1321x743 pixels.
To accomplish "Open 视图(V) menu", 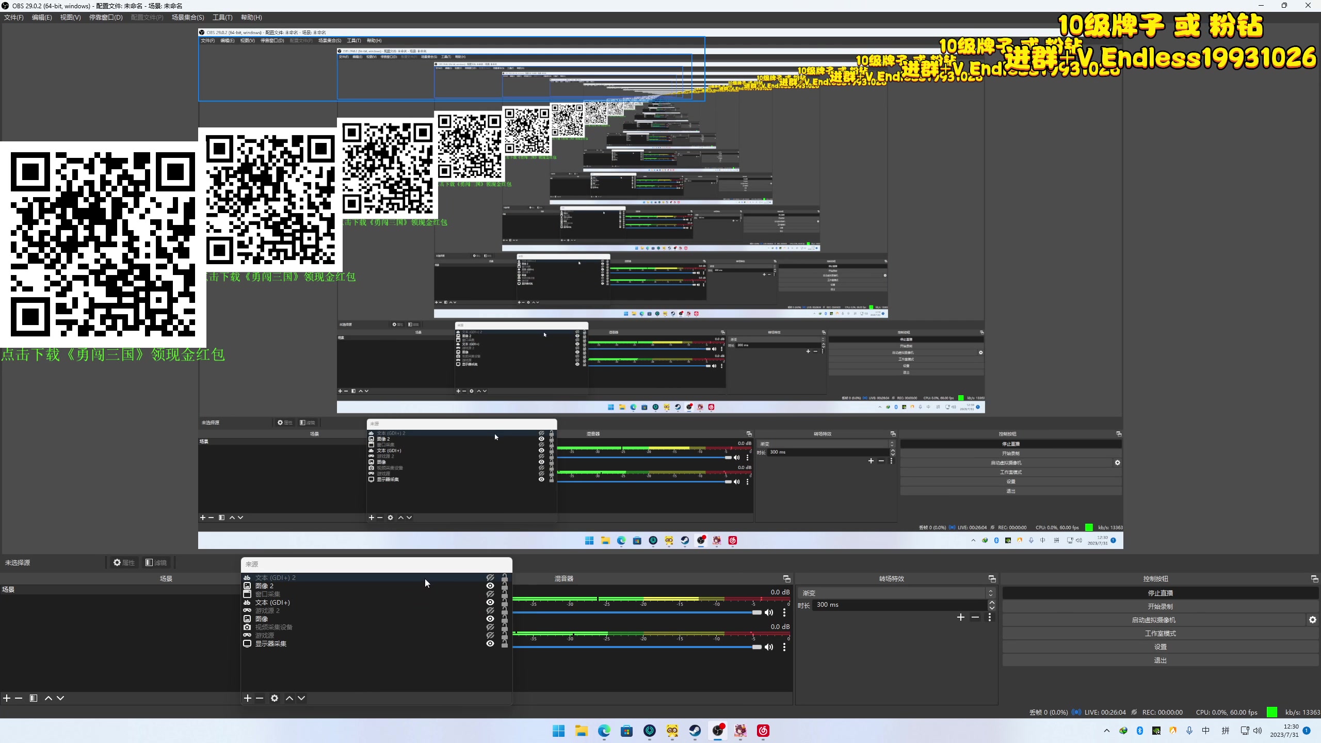I will (x=70, y=18).
